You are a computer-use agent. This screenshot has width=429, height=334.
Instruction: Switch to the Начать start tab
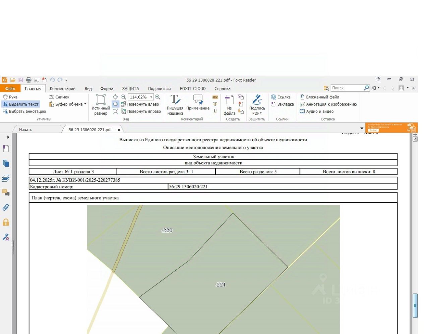[25, 130]
